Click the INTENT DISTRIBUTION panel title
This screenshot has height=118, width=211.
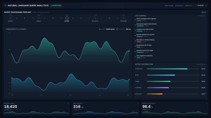click(144, 64)
